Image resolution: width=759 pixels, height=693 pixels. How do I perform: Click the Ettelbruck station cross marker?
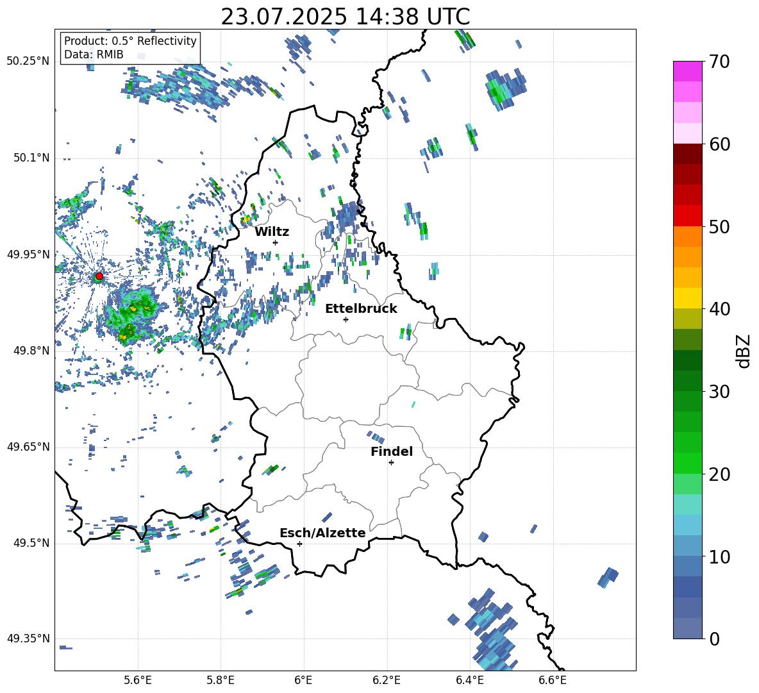click(346, 319)
